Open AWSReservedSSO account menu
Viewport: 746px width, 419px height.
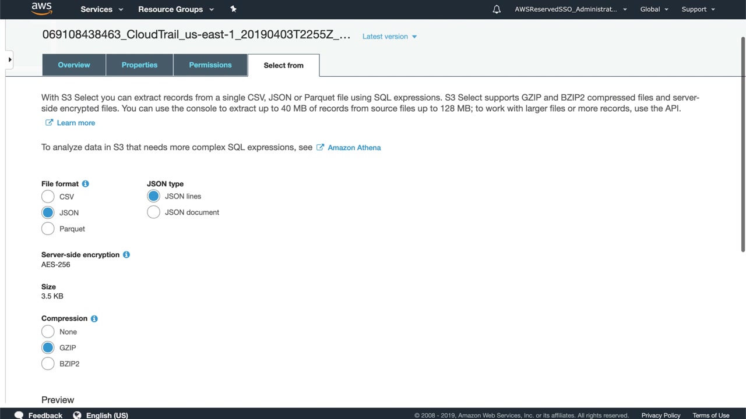click(x=571, y=9)
